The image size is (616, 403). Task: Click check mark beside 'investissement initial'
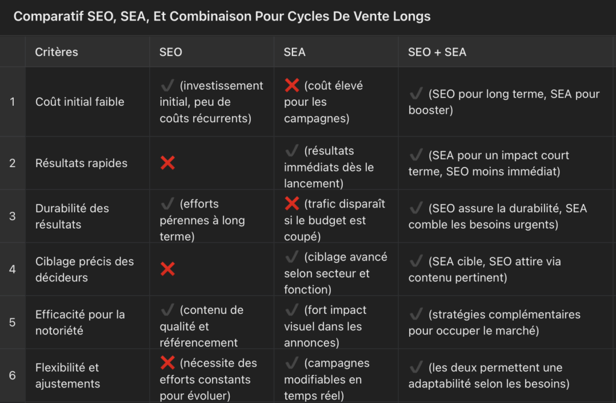pos(167,86)
